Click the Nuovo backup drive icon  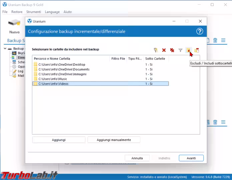point(14,23)
